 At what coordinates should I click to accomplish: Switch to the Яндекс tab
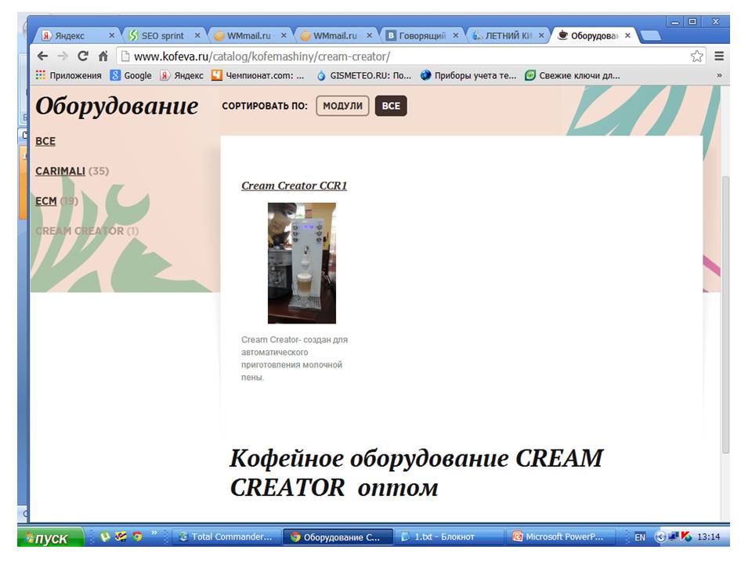78,35
